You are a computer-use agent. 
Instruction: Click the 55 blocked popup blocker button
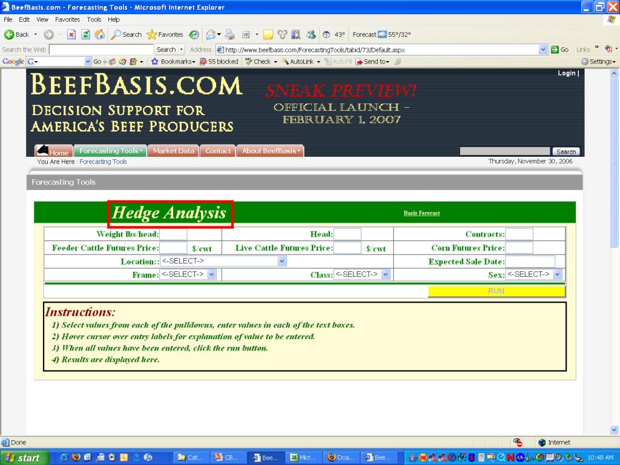point(219,62)
